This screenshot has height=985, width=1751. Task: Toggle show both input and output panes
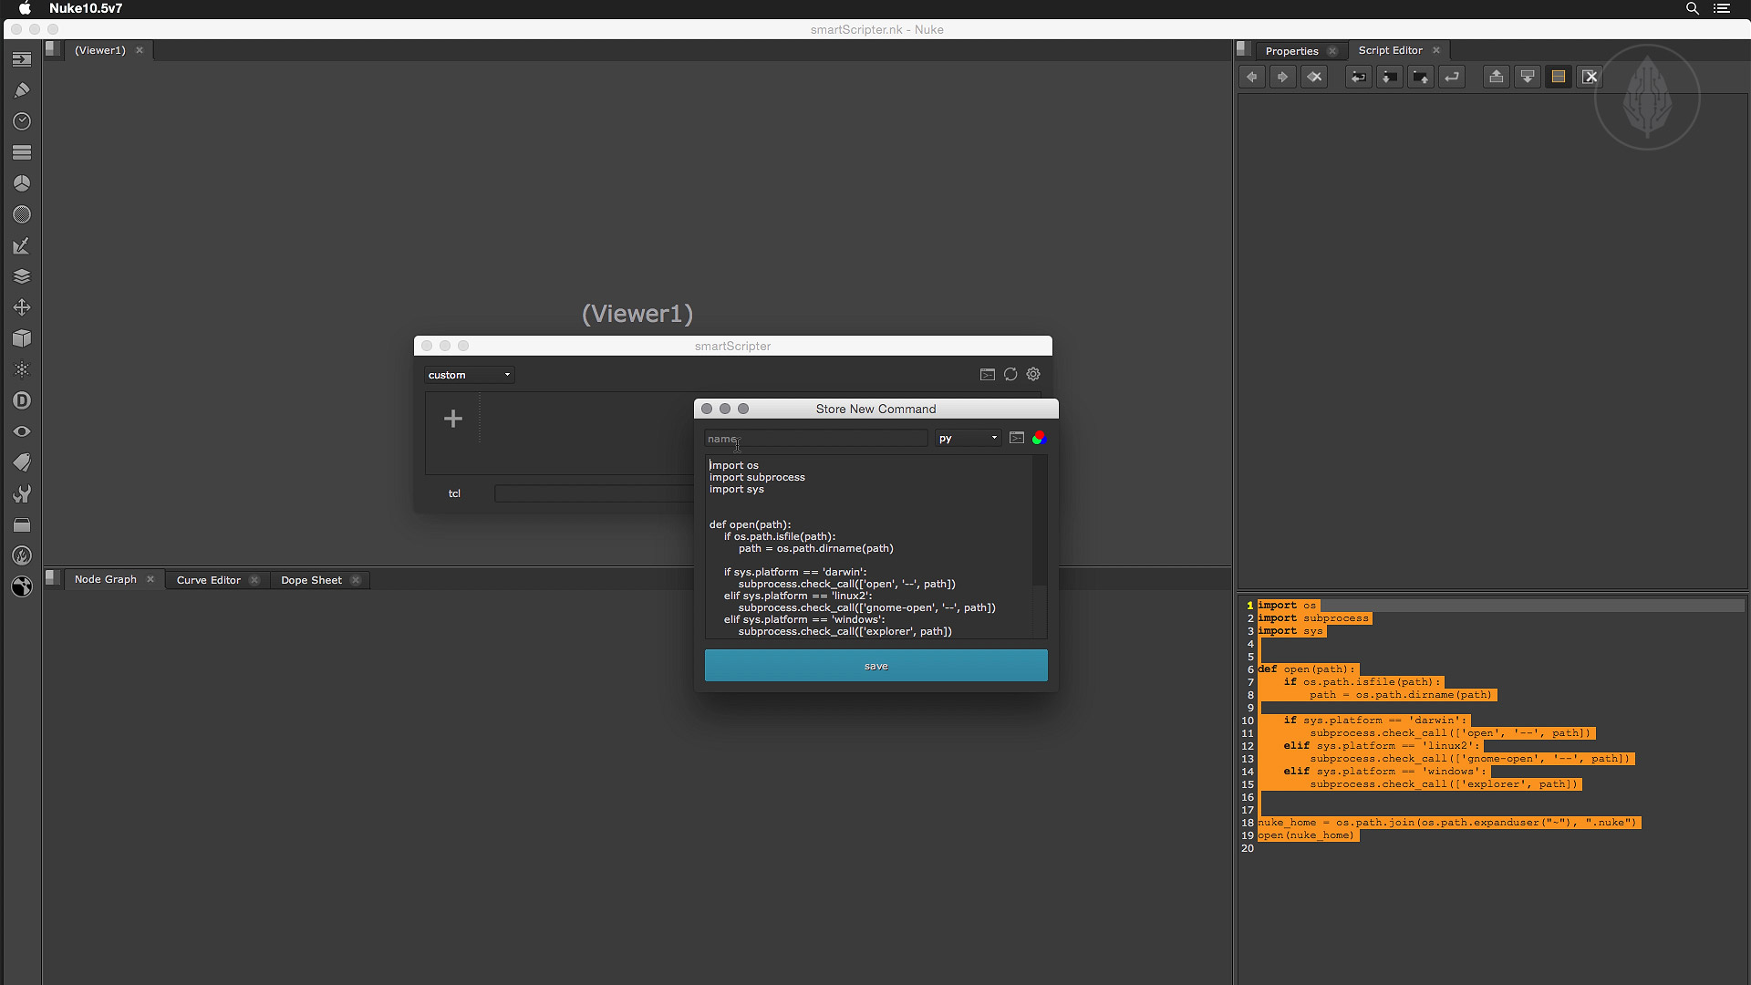click(1559, 77)
